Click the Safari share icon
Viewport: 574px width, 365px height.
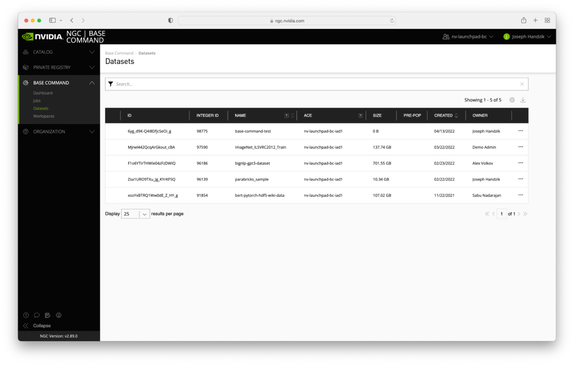coord(523,20)
